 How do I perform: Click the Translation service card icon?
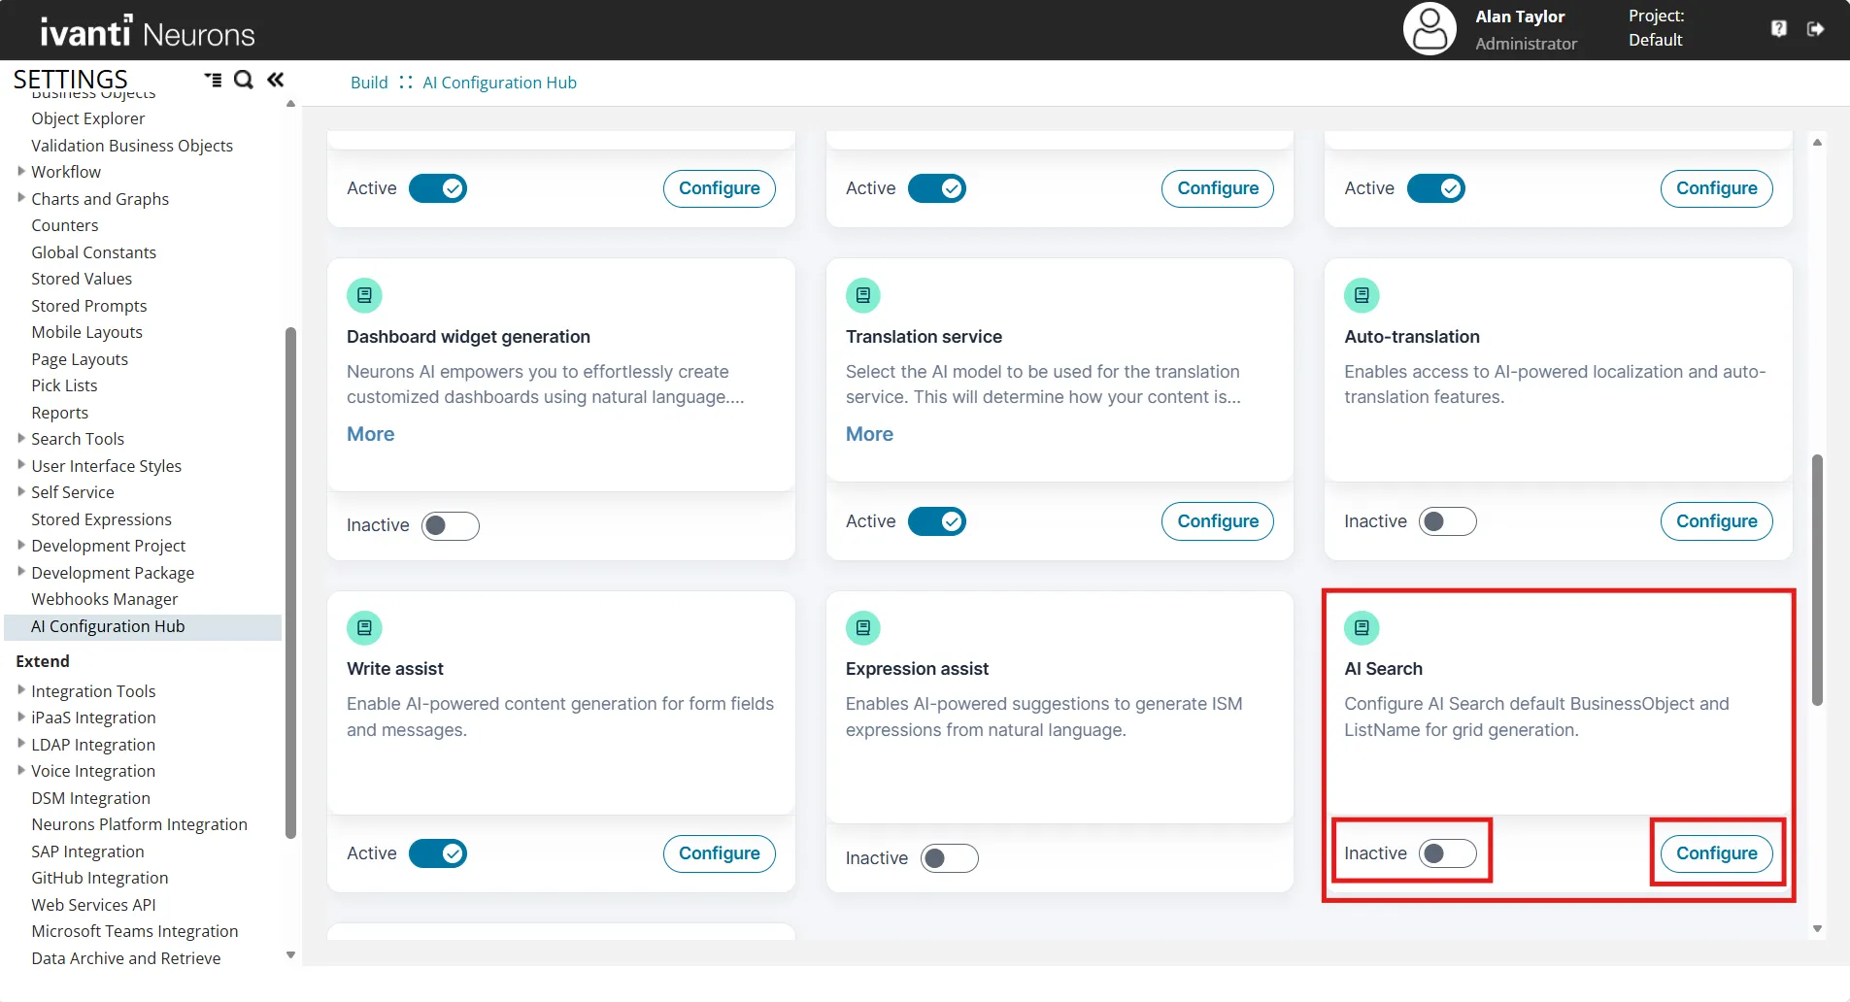(x=863, y=295)
